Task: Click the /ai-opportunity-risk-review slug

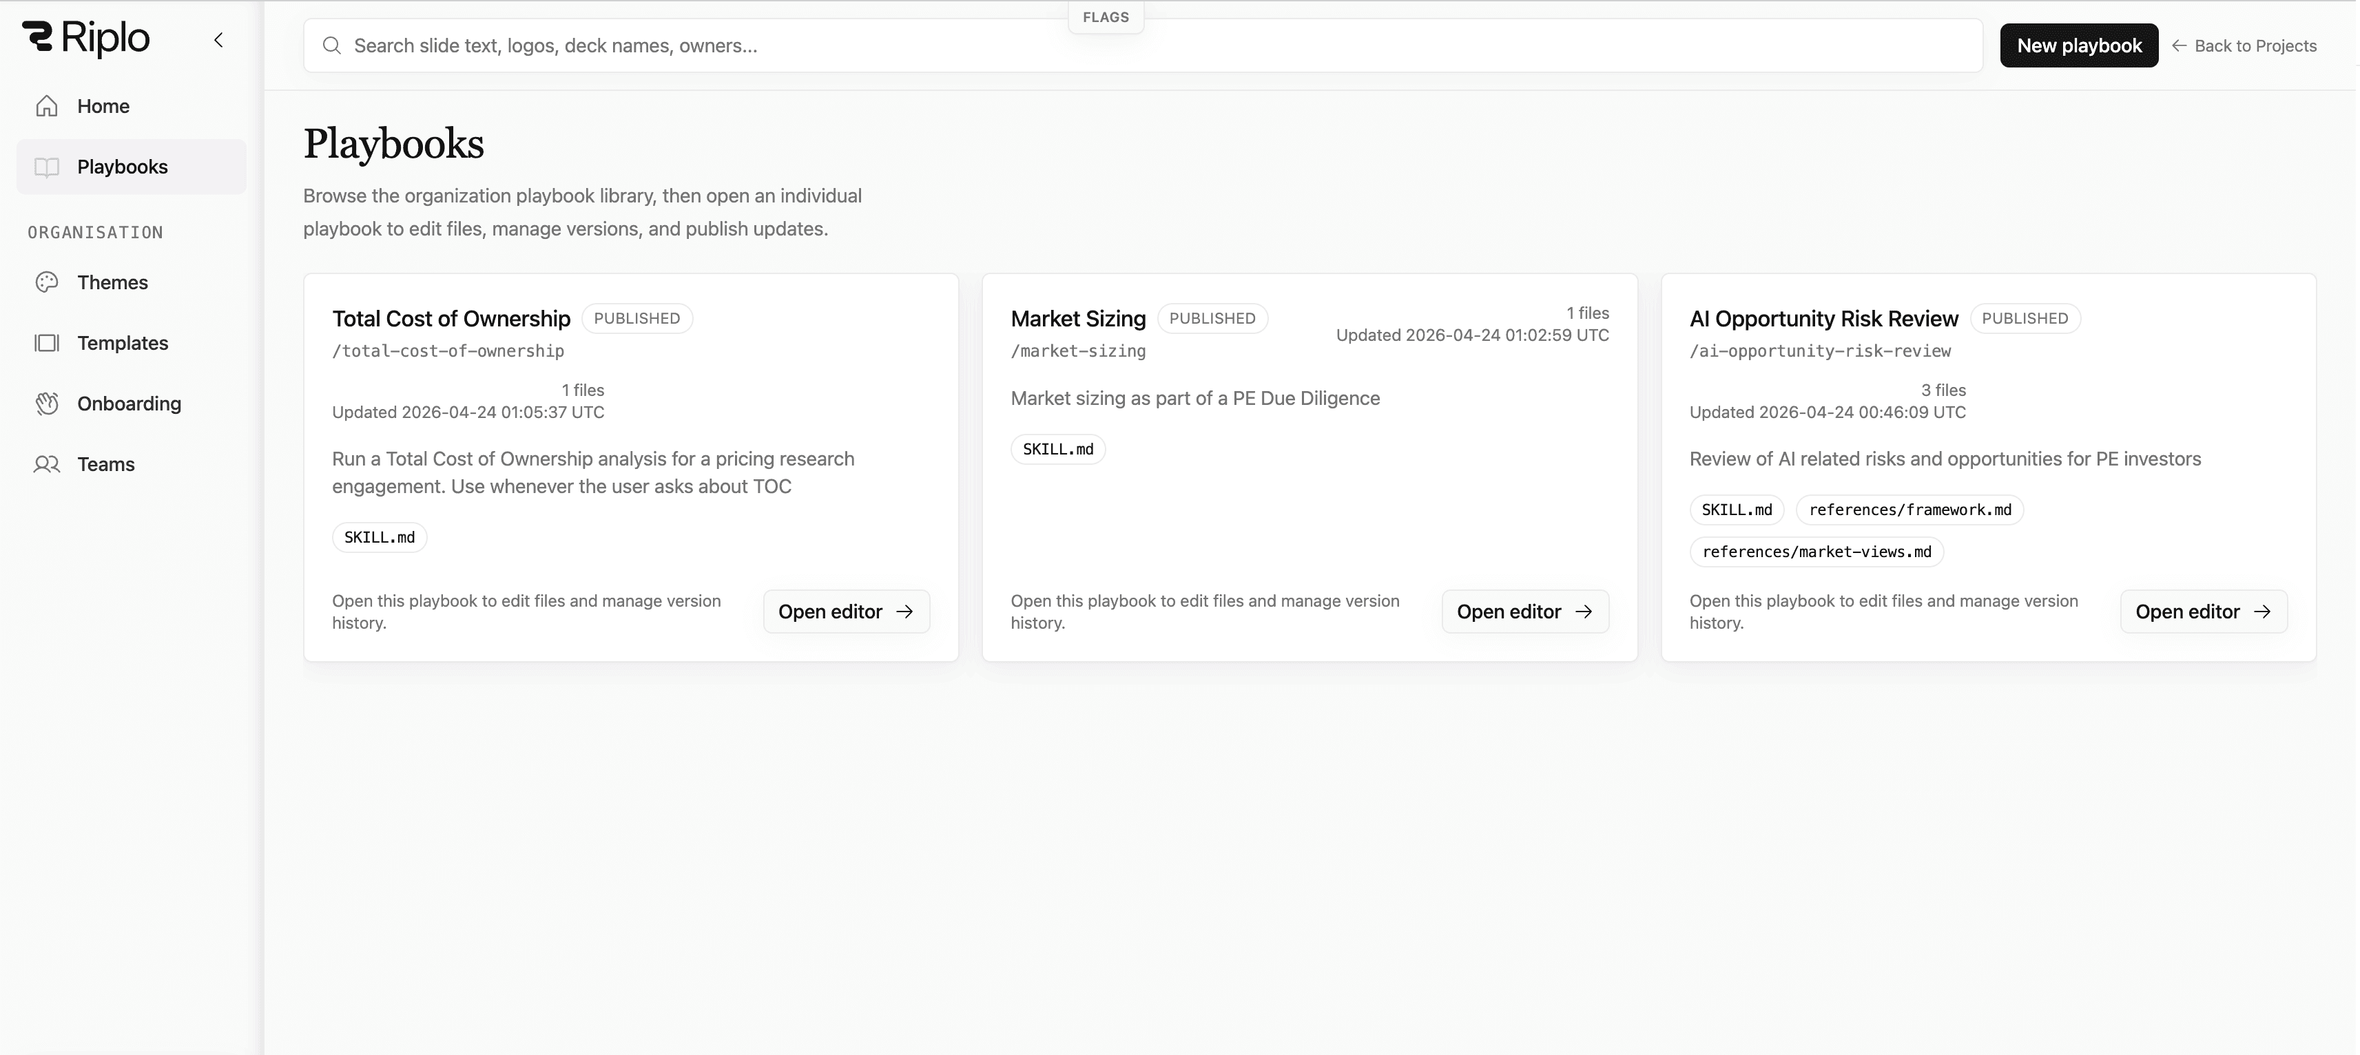Action: pyautogui.click(x=1821, y=351)
